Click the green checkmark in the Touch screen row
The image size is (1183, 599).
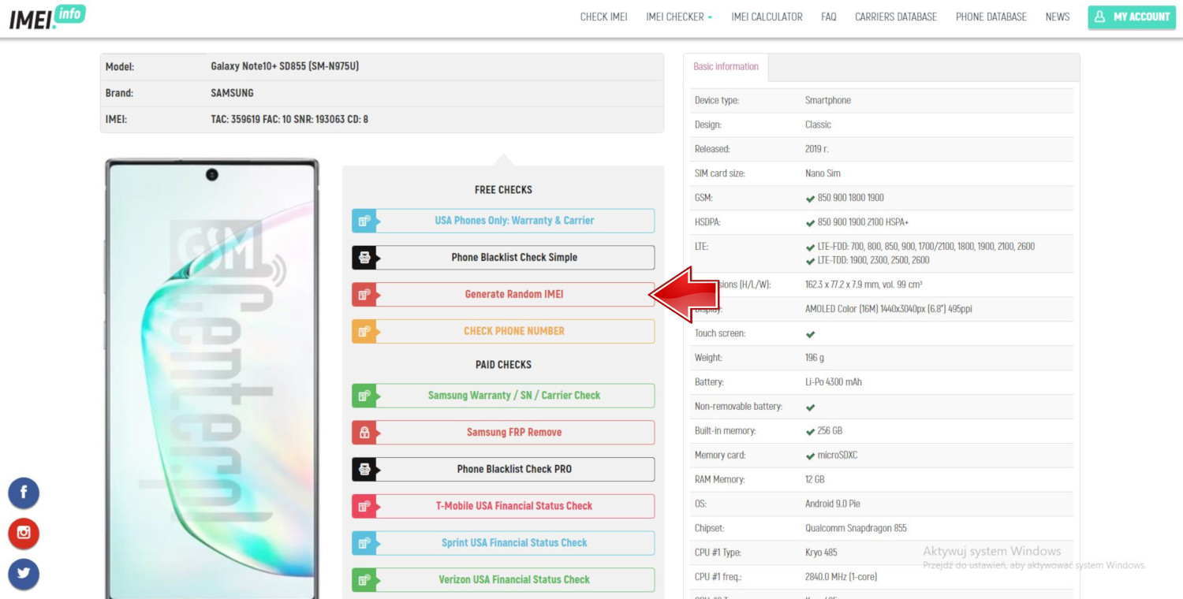810,334
